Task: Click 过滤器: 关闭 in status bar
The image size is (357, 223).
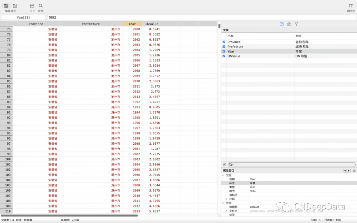Action: (x=333, y=220)
